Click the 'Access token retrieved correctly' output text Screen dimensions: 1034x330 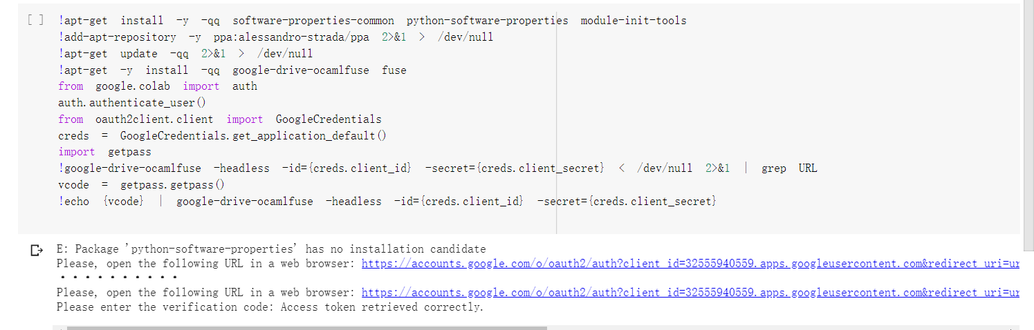pyautogui.click(x=382, y=307)
